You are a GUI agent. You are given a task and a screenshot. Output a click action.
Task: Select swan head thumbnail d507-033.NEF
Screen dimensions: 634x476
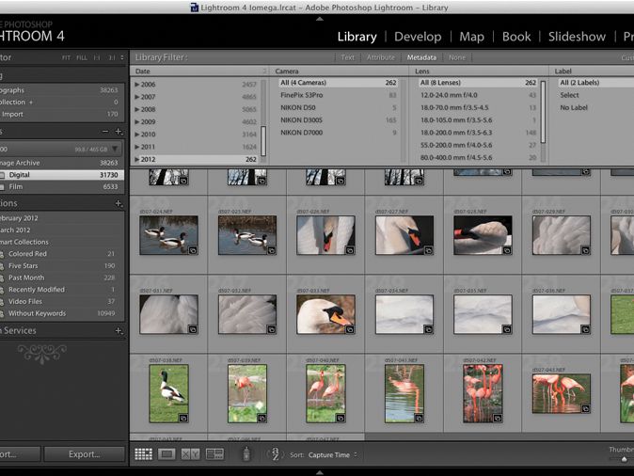[x=325, y=314]
